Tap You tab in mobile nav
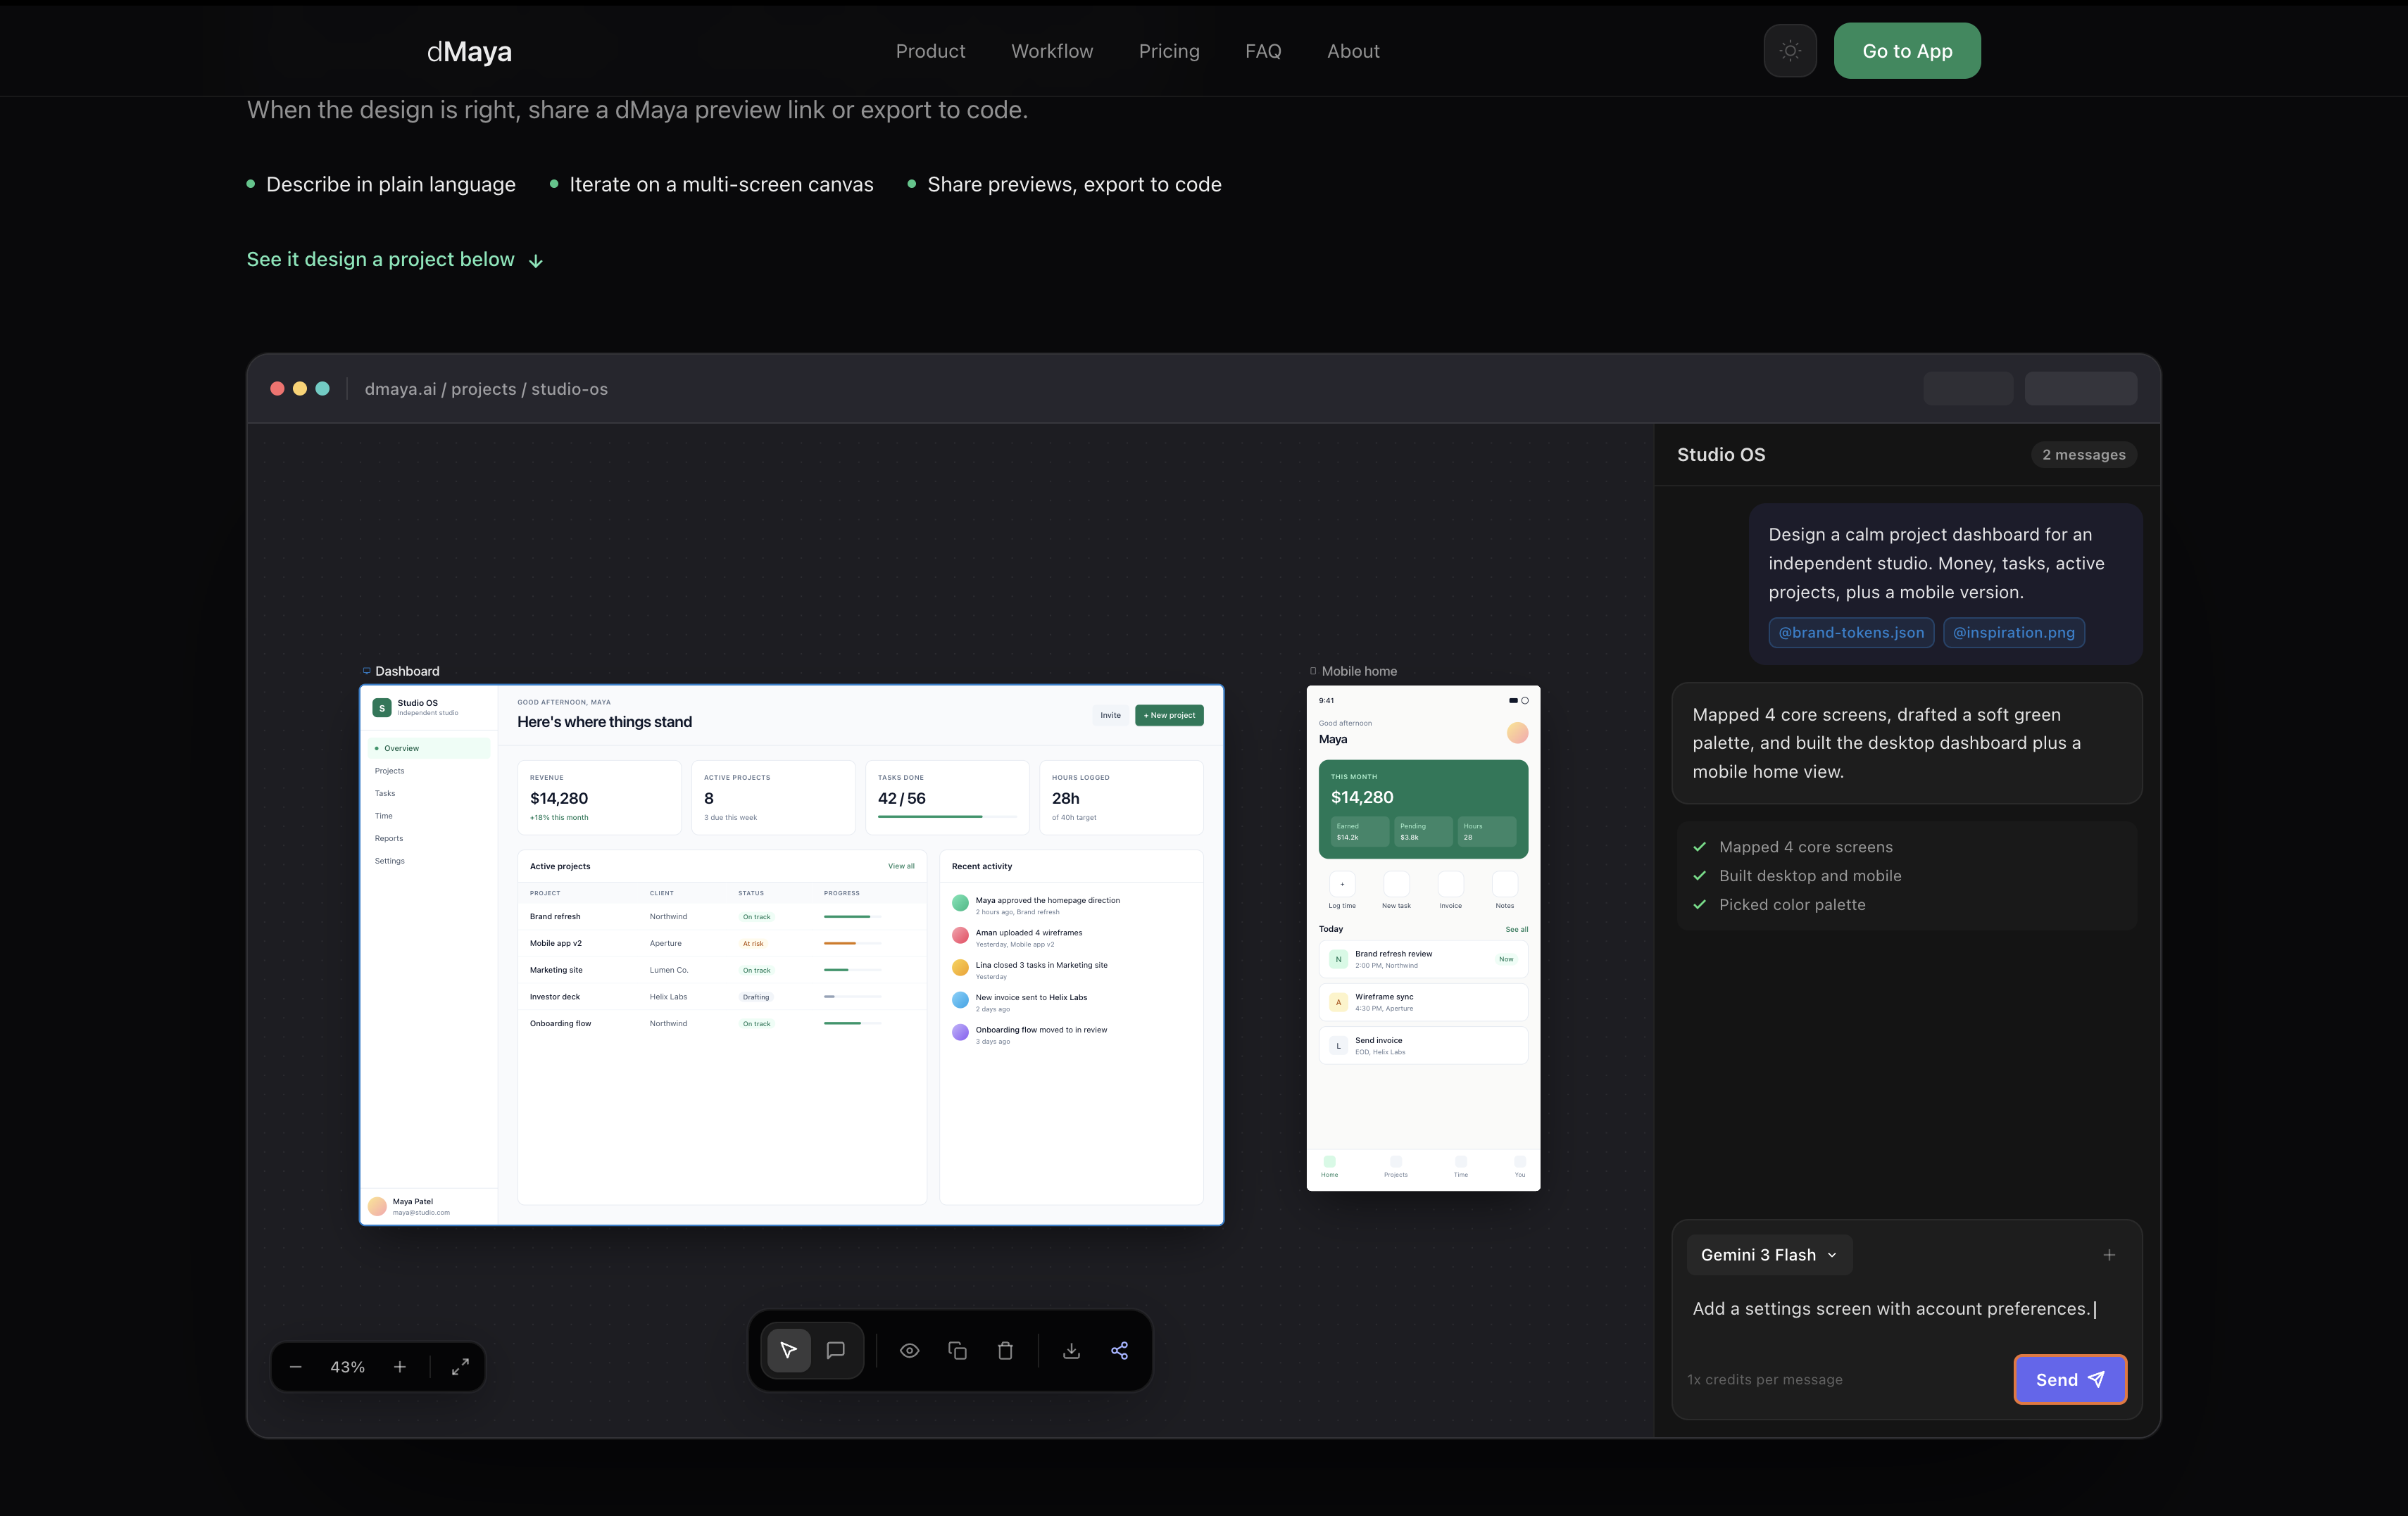This screenshot has width=2408, height=1516. tap(1519, 1167)
